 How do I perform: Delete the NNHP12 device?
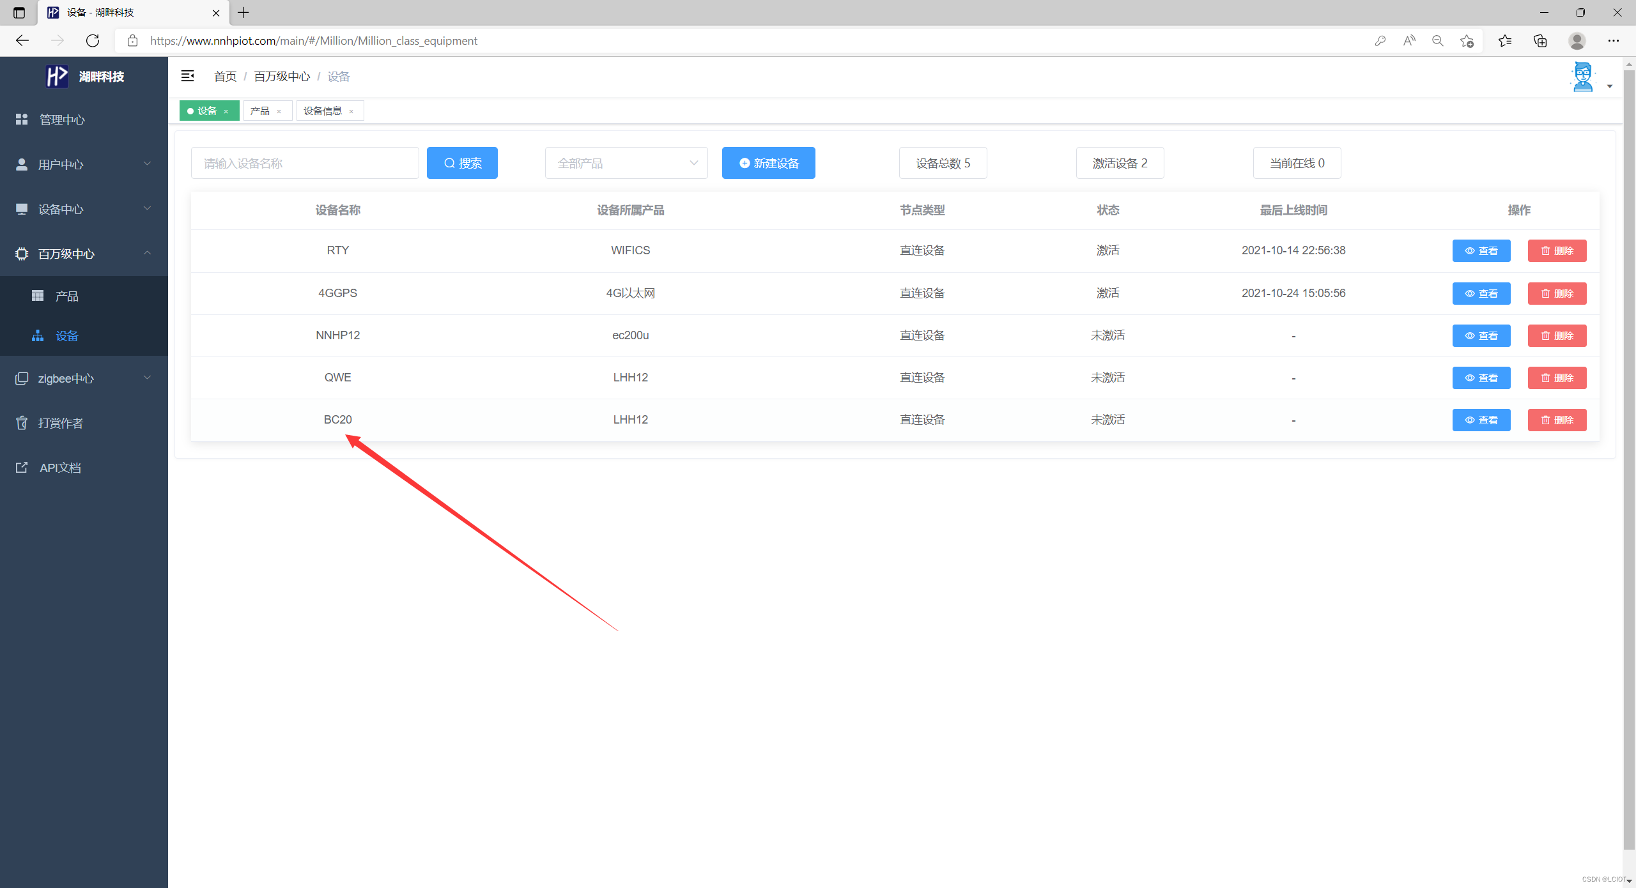point(1557,335)
